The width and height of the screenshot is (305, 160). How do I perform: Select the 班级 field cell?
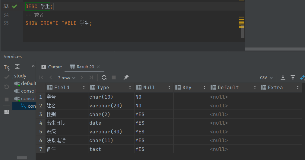point(67,132)
